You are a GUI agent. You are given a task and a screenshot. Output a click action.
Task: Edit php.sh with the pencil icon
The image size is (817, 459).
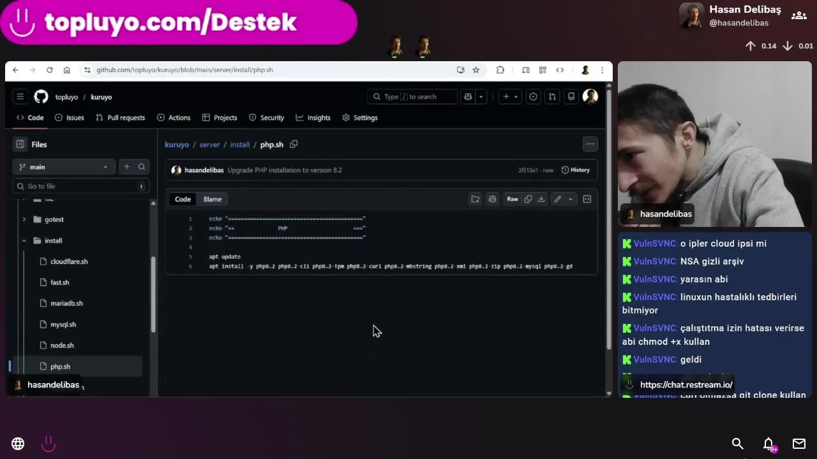coord(558,200)
